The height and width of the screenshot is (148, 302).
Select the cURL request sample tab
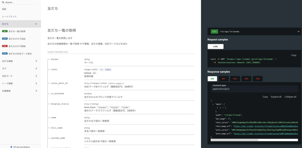[x=215, y=46]
